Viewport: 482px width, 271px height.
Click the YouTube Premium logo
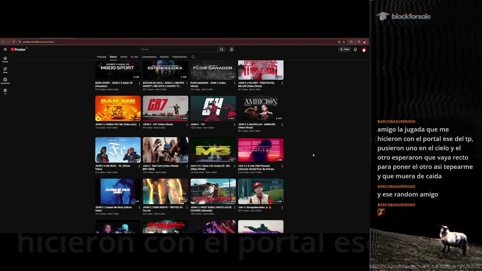[18, 49]
